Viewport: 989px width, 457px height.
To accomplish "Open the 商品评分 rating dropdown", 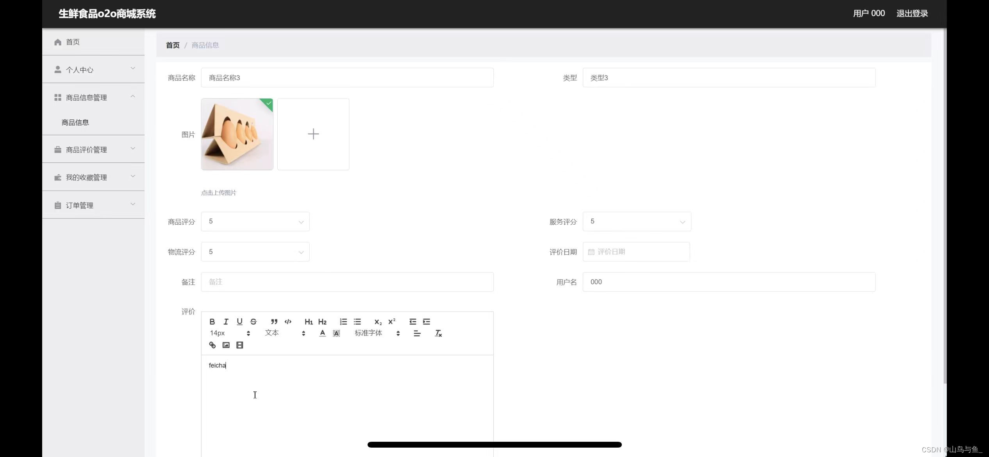I will [x=255, y=221].
